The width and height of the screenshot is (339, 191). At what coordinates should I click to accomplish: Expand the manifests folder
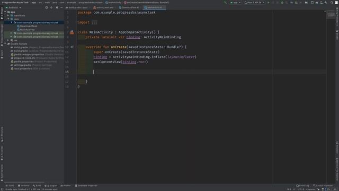pos(8,15)
